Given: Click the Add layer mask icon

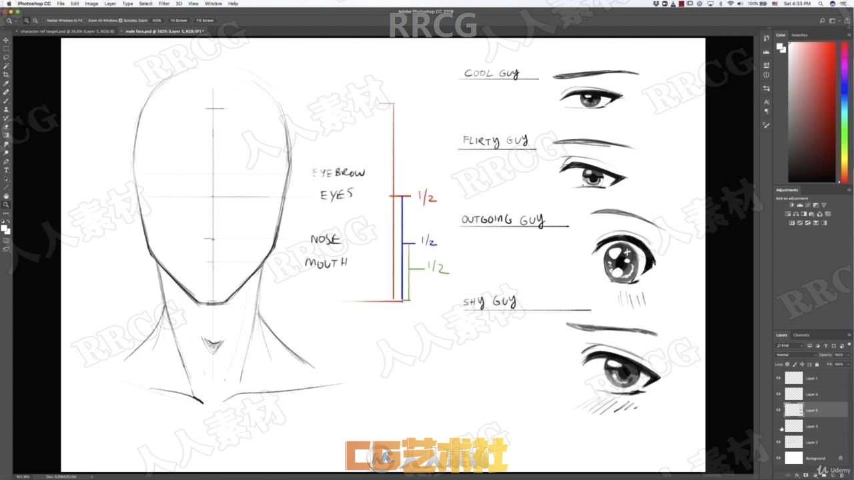Looking at the screenshot, I should [805, 475].
